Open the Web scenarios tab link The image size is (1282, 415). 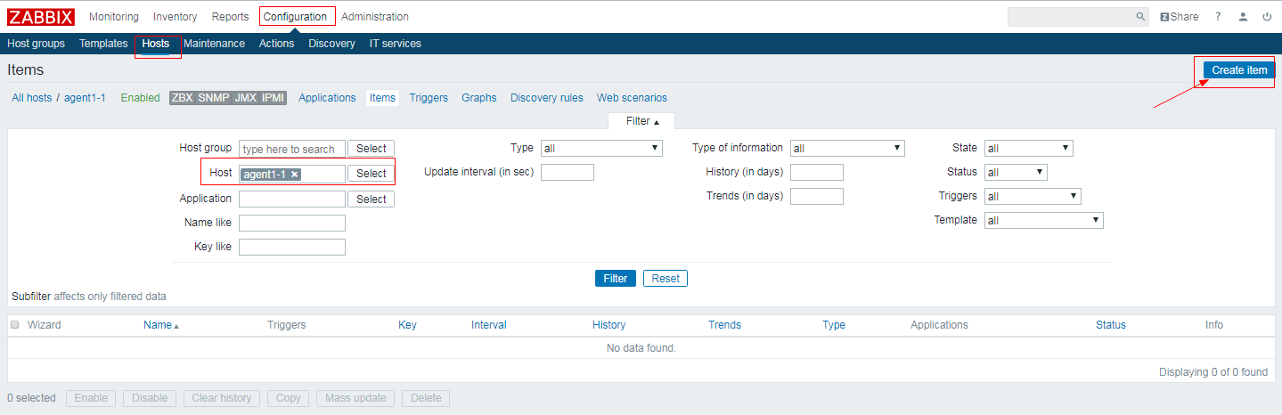[x=632, y=98]
